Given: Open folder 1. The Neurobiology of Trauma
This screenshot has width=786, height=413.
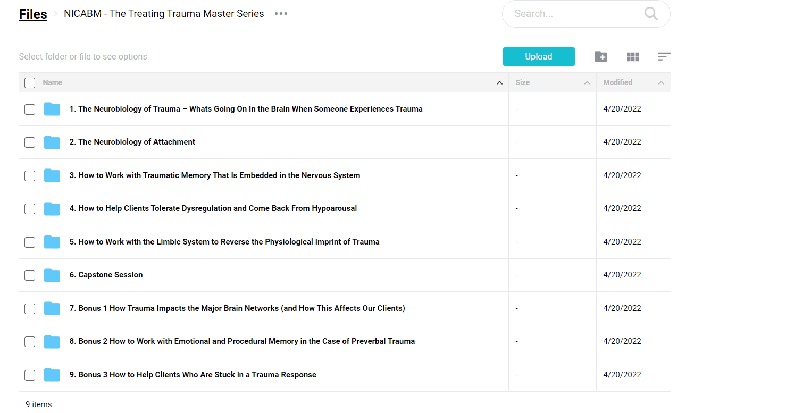Looking at the screenshot, I should 246,109.
